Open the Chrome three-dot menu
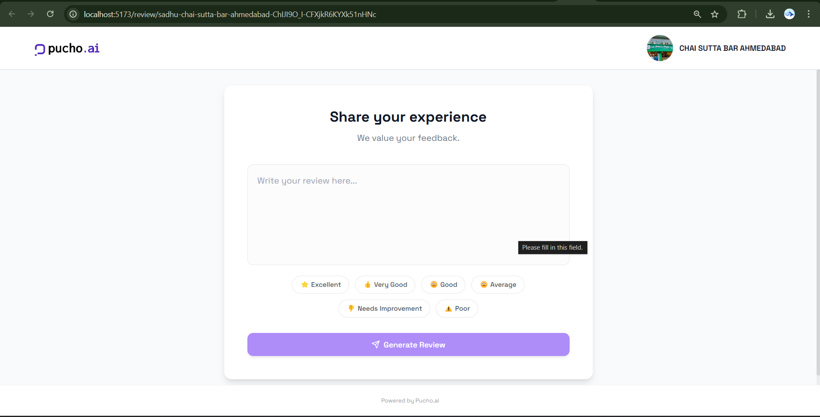Viewport: 820px width, 417px height. click(x=808, y=14)
